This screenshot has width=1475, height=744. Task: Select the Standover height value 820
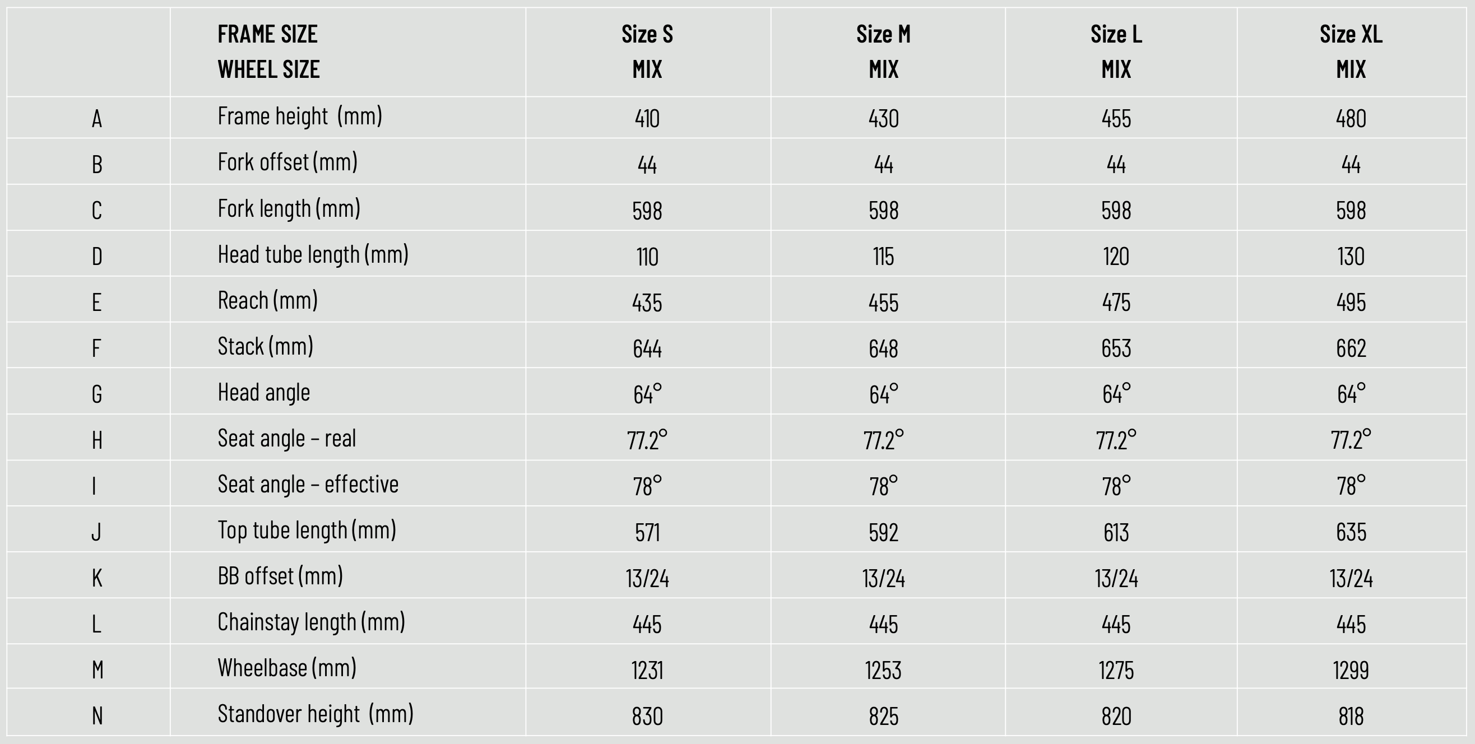coord(1116,716)
